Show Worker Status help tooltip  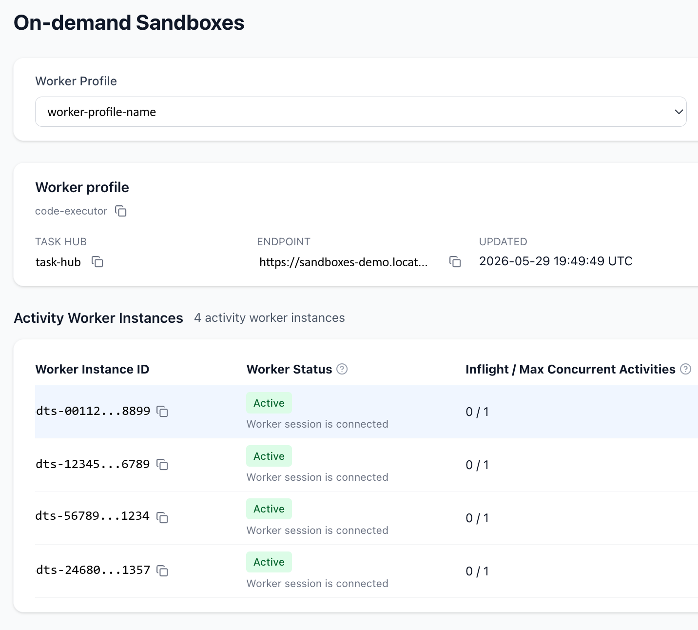coord(342,369)
